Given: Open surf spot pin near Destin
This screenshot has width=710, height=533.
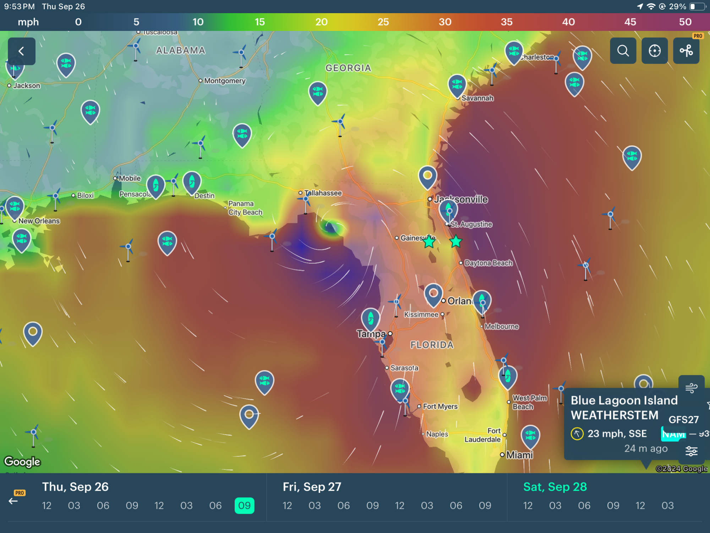Looking at the screenshot, I should [x=192, y=183].
